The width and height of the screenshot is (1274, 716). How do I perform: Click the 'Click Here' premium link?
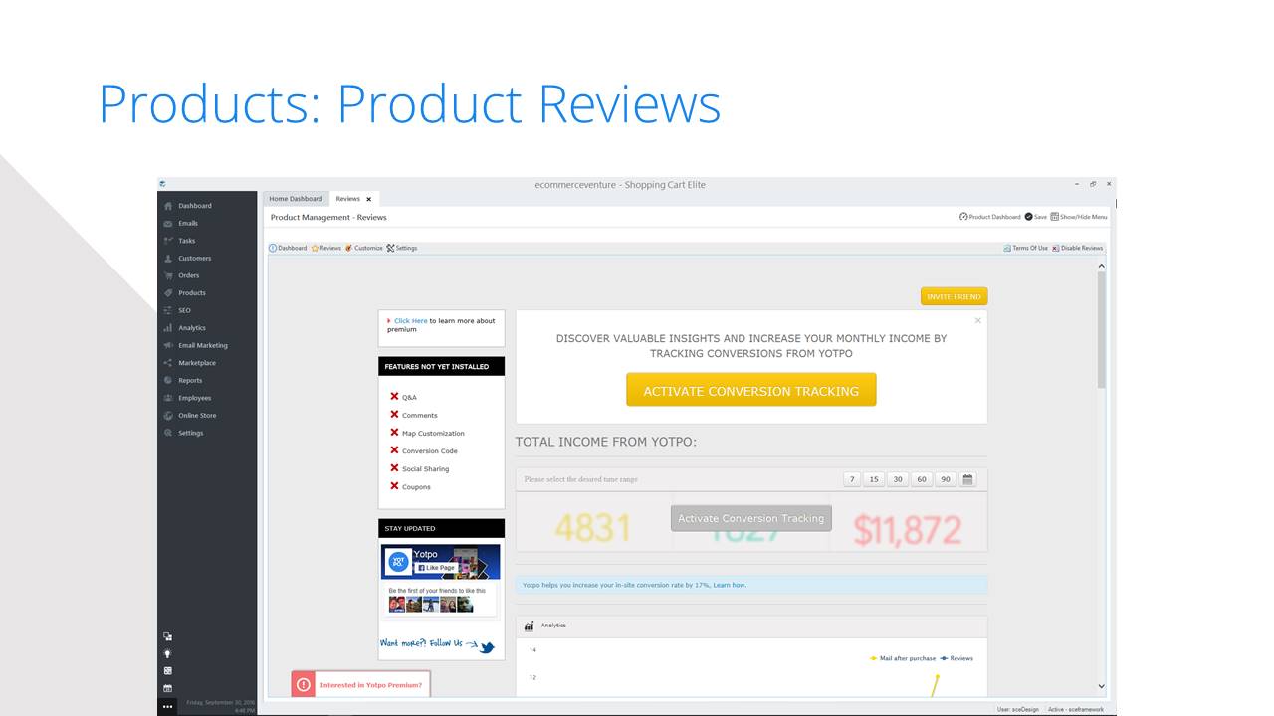click(411, 321)
